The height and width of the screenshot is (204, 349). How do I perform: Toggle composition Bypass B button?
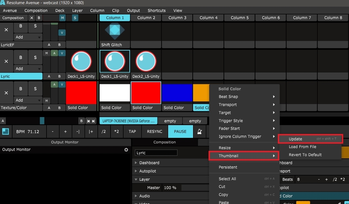tap(39, 18)
